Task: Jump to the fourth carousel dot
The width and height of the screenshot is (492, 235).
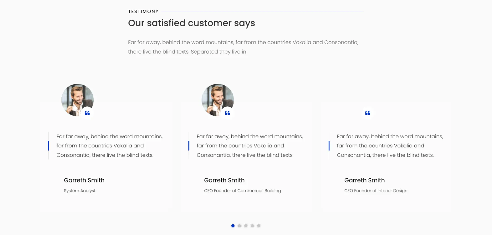Action: pos(252,226)
